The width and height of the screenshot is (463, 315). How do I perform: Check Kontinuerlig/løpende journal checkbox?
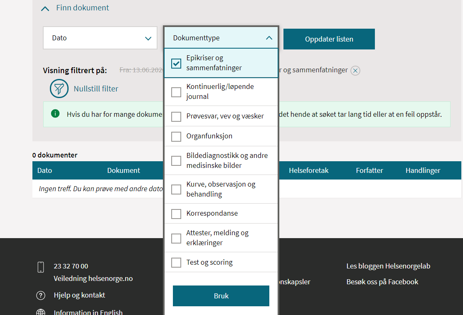pyautogui.click(x=176, y=92)
